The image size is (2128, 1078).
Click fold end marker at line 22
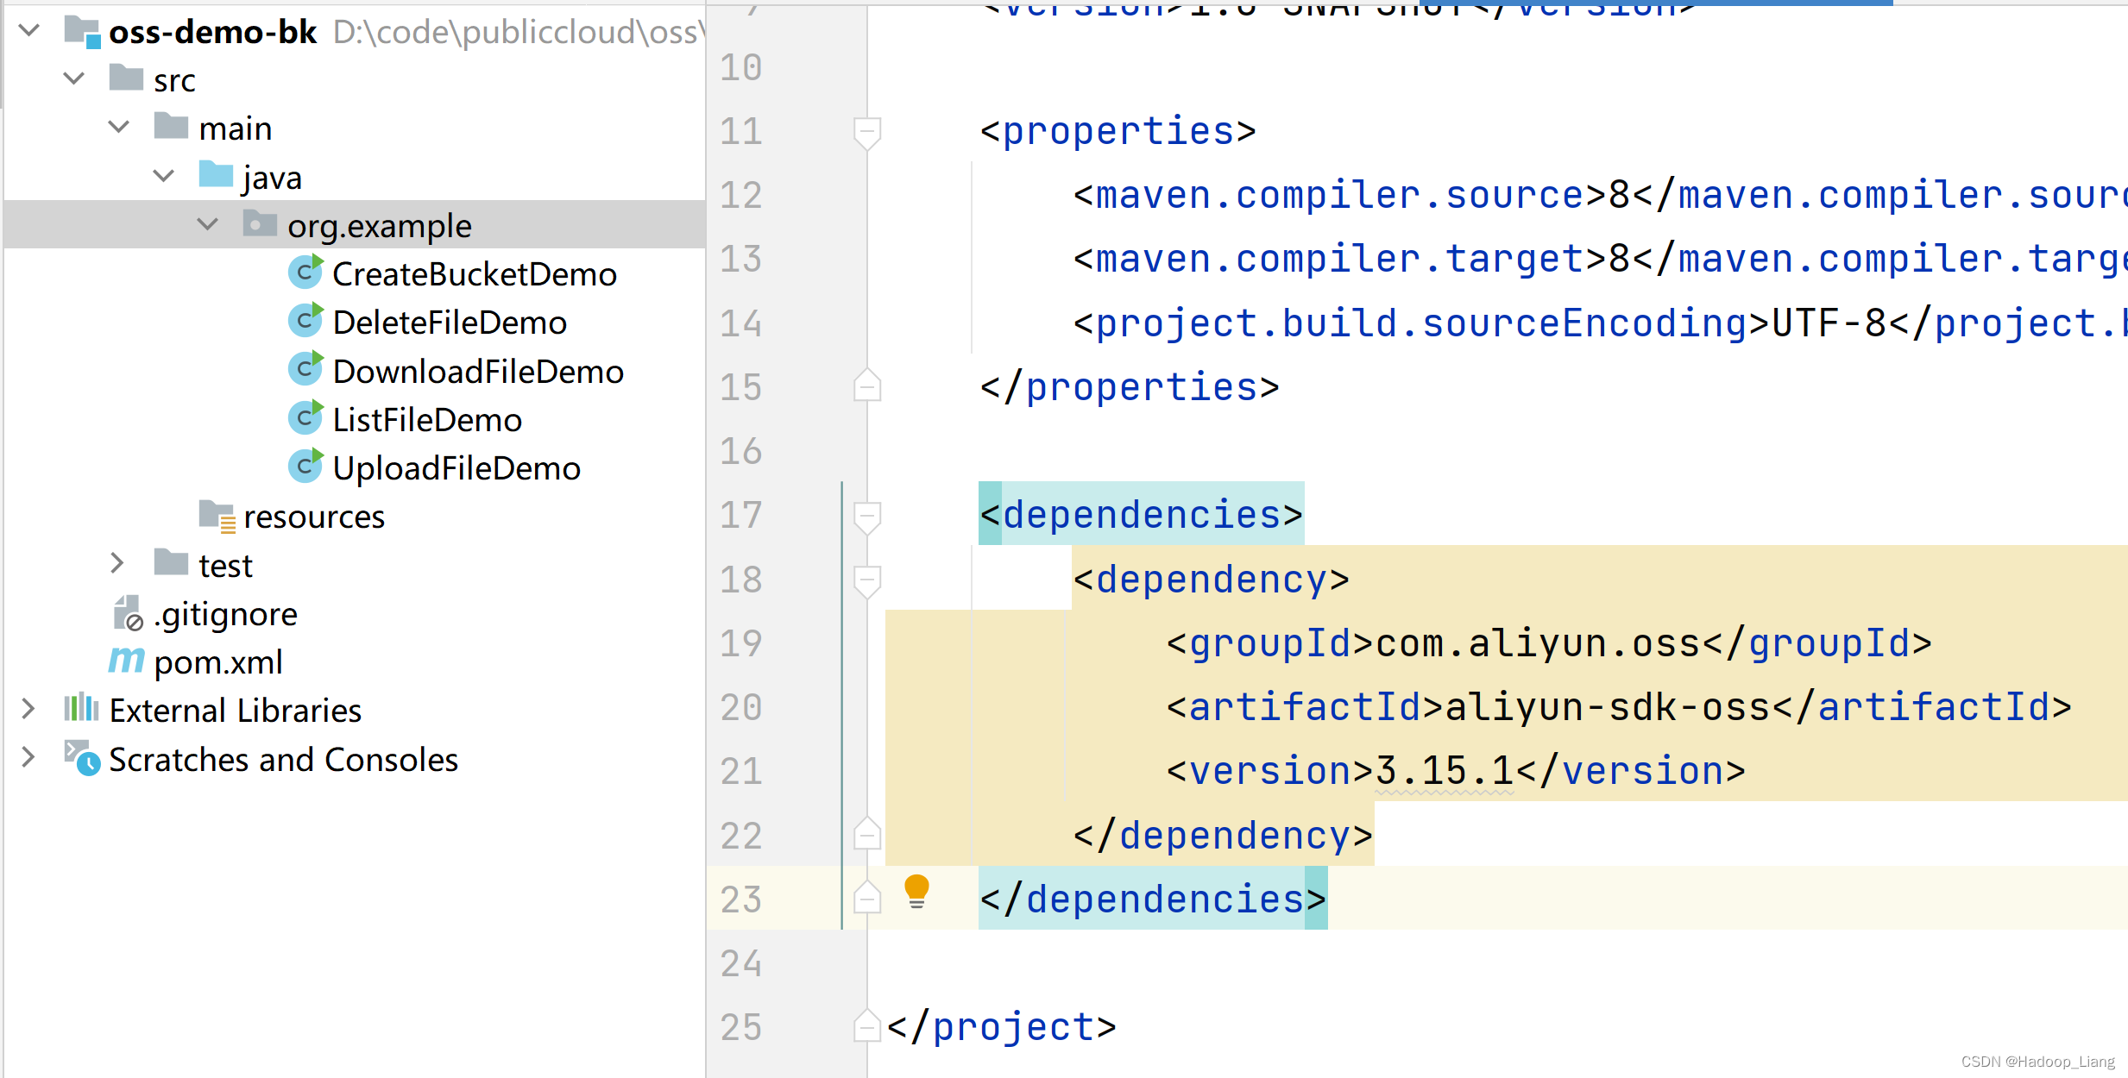tap(867, 833)
